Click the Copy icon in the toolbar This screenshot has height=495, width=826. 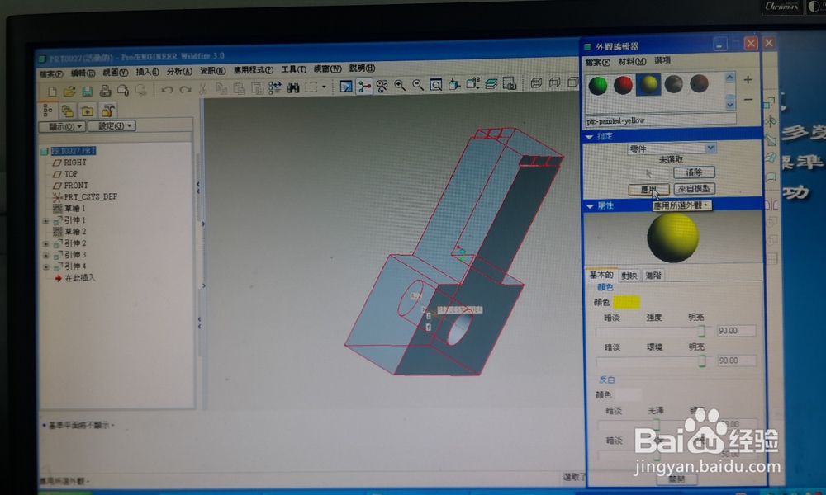221,88
